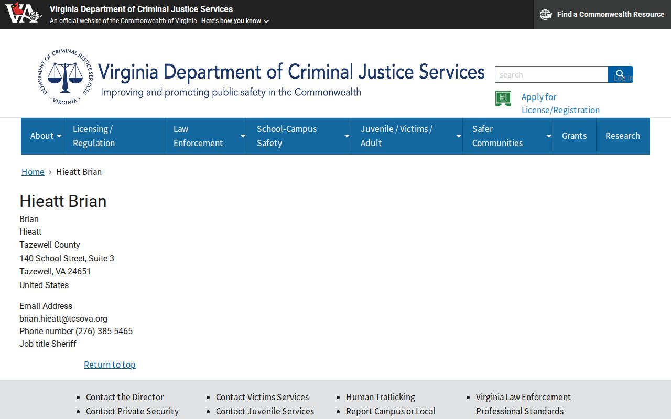Open the Law Enforcement dropdown menu
The width and height of the screenshot is (671, 419).
pyautogui.click(x=205, y=136)
